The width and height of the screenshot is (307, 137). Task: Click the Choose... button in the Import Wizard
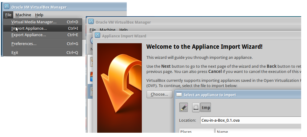159,94
